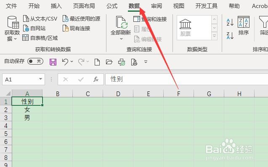Open the 文件 (File) tab

coord(11,6)
